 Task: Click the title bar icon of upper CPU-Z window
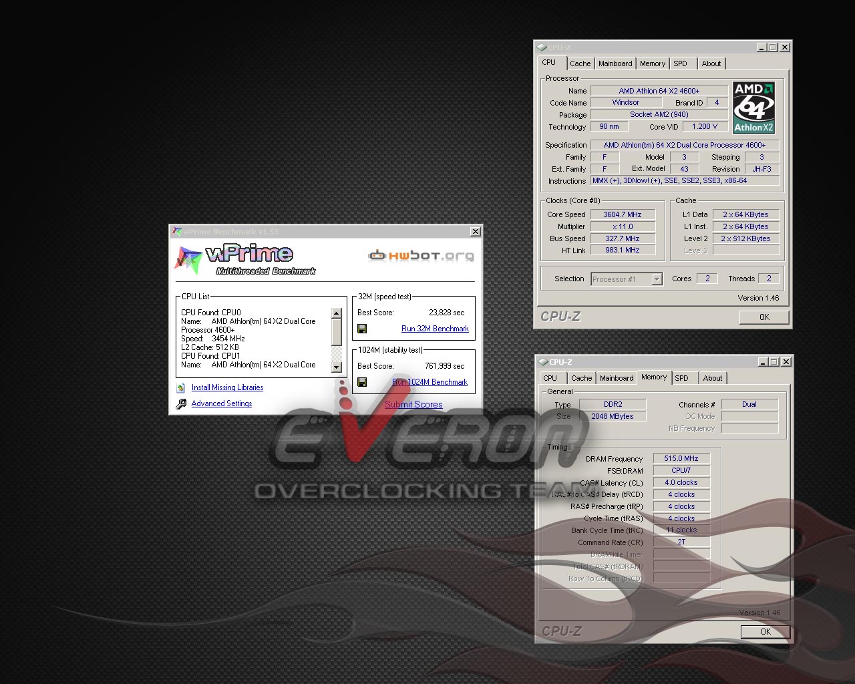[x=542, y=47]
